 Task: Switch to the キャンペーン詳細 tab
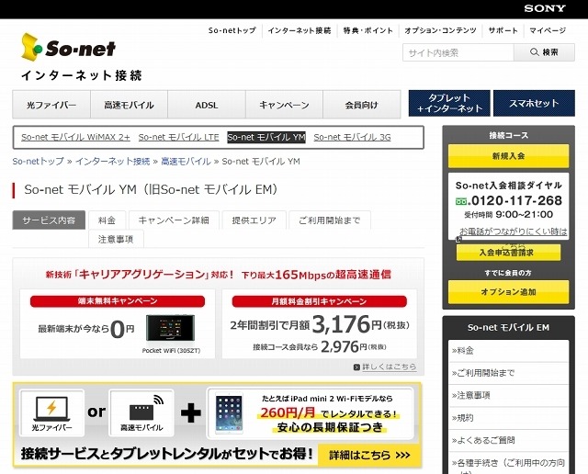[x=174, y=220]
